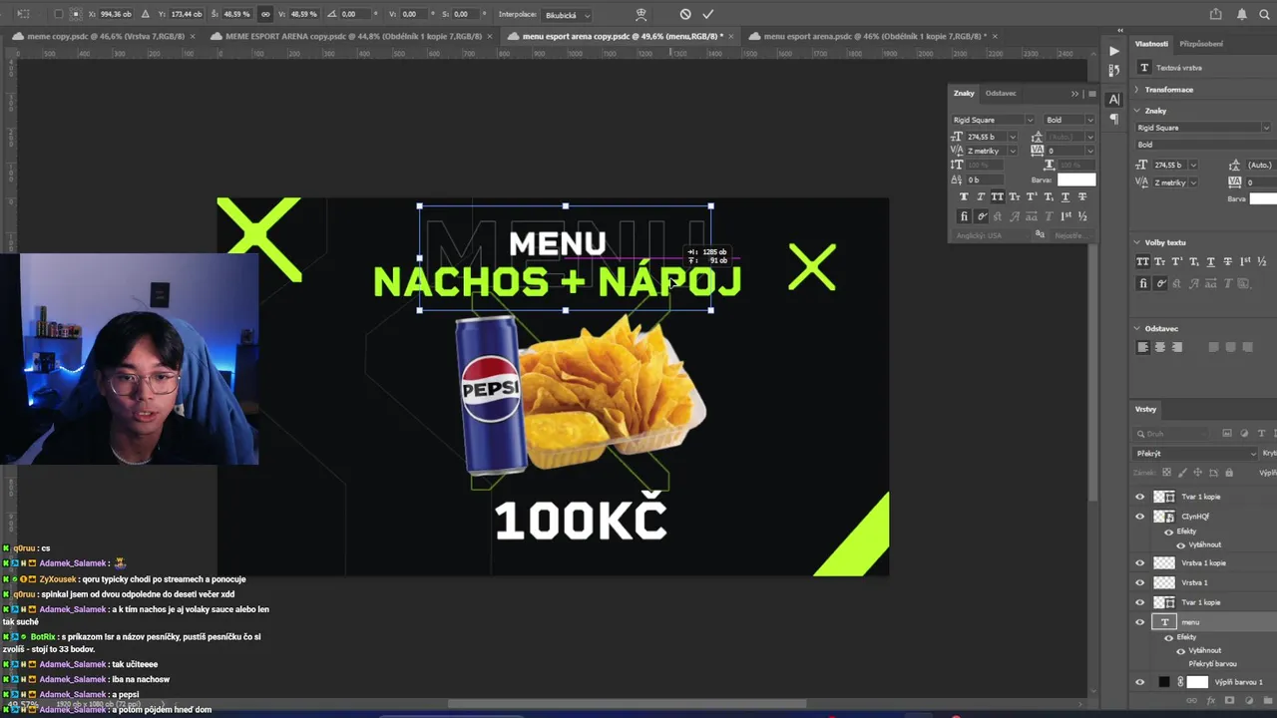Commit the transform with the checkmark icon
Image resolution: width=1277 pixels, height=718 pixels.
pos(708,14)
